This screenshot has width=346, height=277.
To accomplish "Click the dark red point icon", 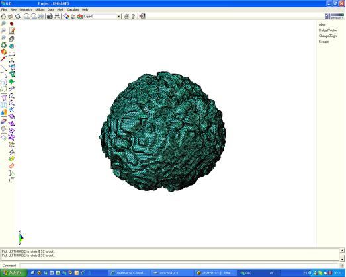I will click(x=11, y=24).
